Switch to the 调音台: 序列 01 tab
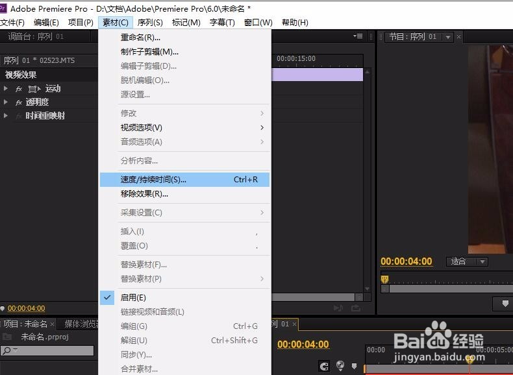 pyautogui.click(x=35, y=36)
